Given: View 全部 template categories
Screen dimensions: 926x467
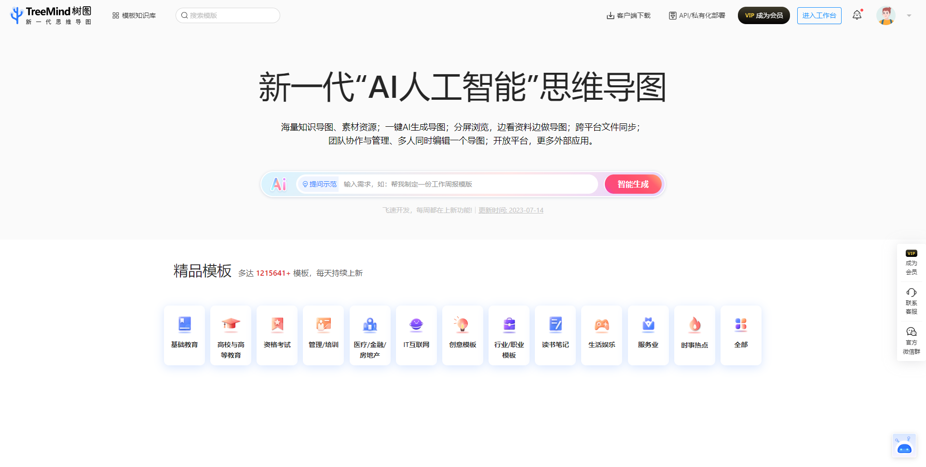Looking at the screenshot, I should pos(741,335).
